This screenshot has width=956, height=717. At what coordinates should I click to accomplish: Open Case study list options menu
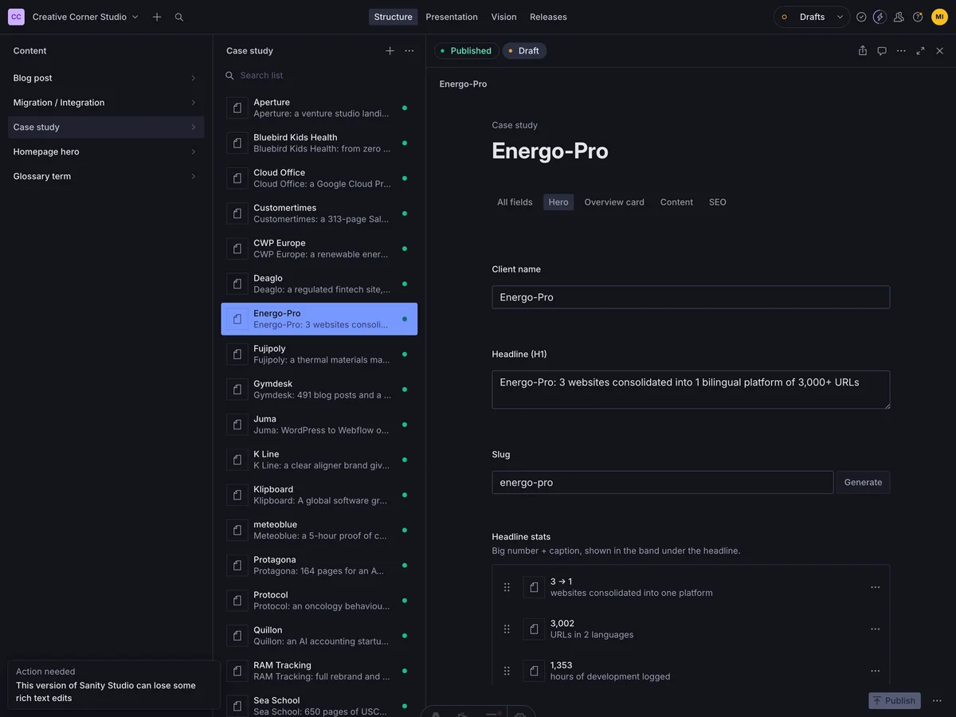coord(409,51)
